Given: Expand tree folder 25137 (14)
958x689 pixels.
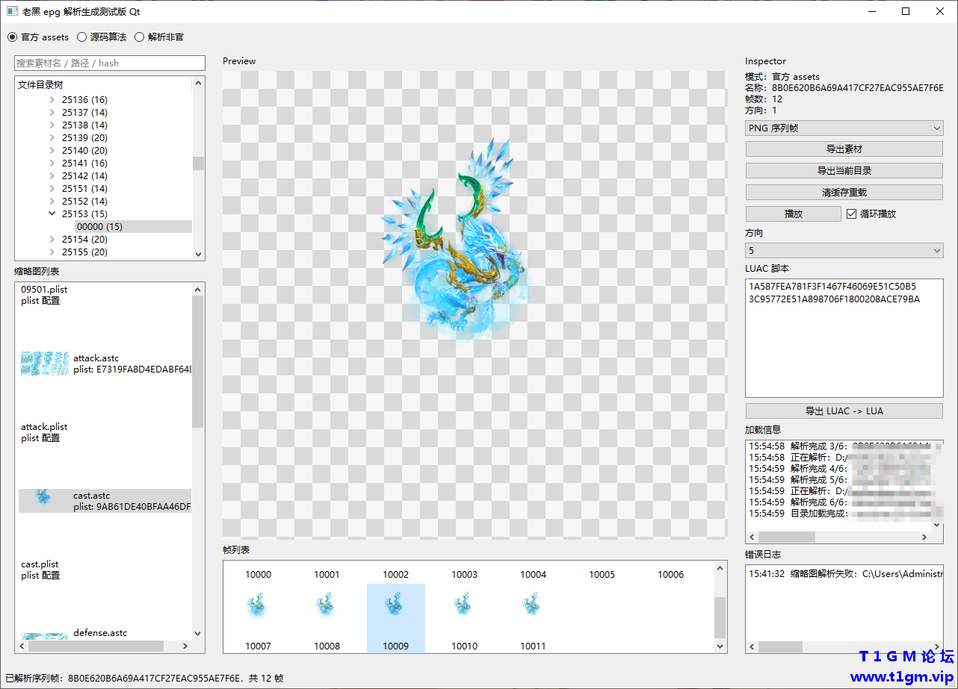Looking at the screenshot, I should point(52,113).
